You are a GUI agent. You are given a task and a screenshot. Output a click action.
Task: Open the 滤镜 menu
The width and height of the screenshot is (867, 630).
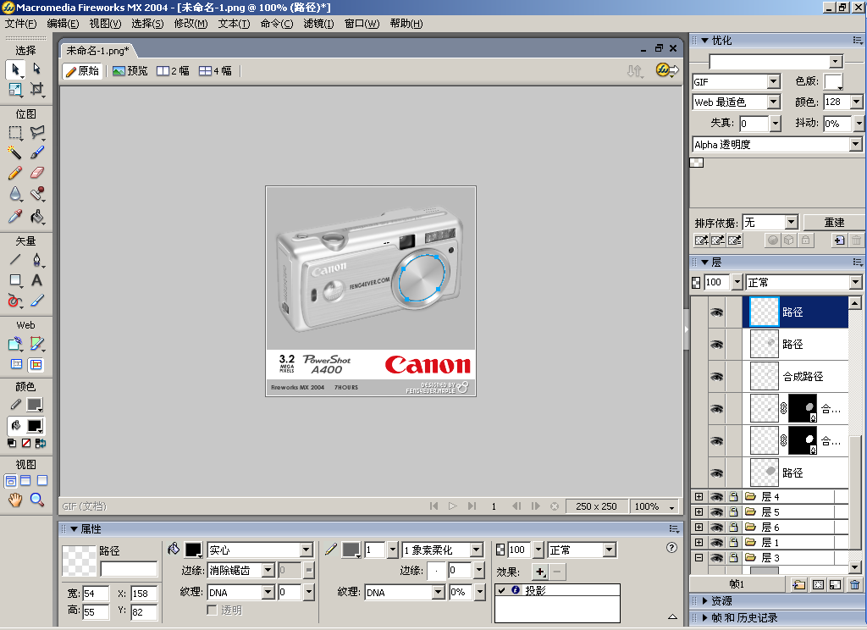tap(318, 24)
